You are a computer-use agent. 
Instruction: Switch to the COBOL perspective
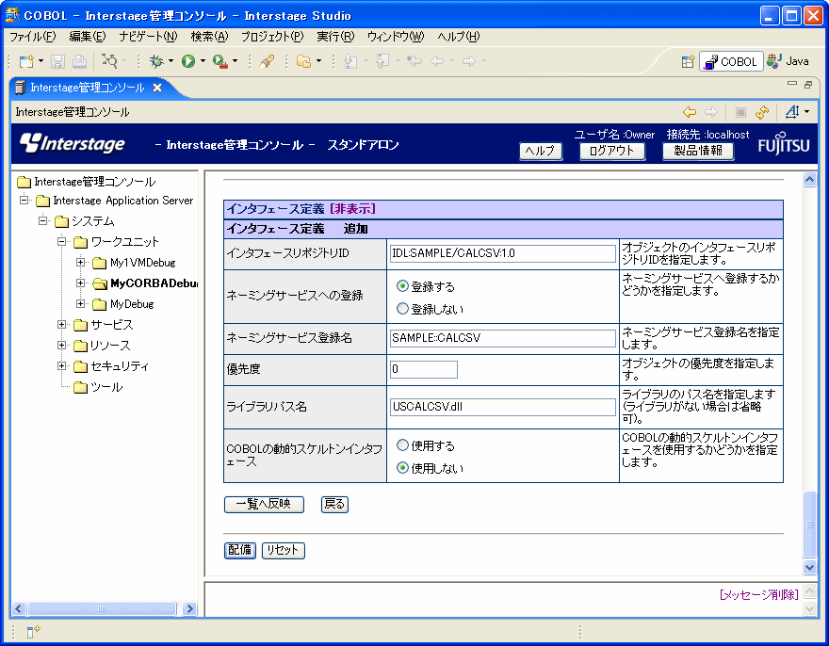coord(731,62)
